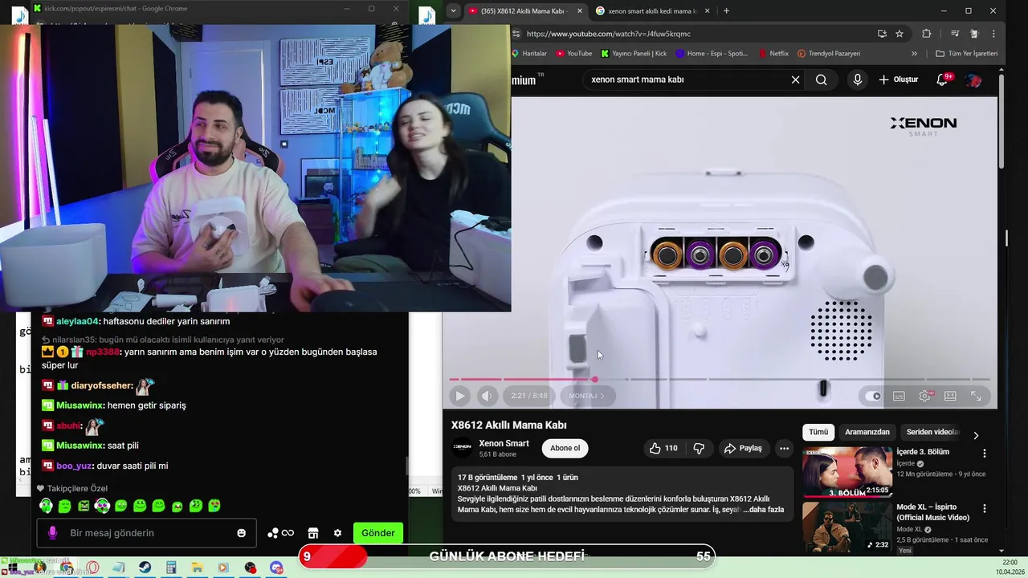This screenshot has height=578, width=1028.
Task: Open options for İçerde 3. Bölüm
Action: tap(985, 453)
